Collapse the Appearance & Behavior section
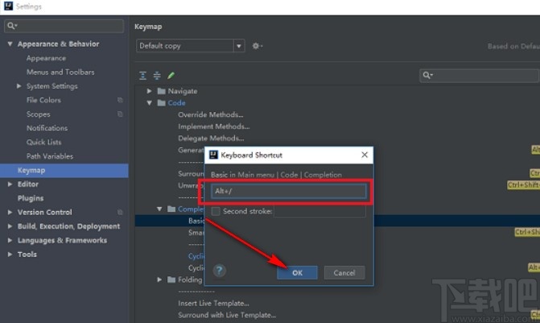This screenshot has width=540, height=323. point(10,44)
